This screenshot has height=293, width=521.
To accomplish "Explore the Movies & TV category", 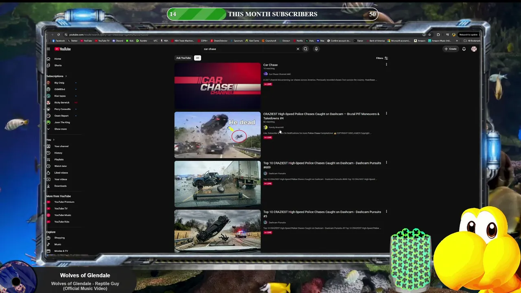I will (x=57, y=251).
